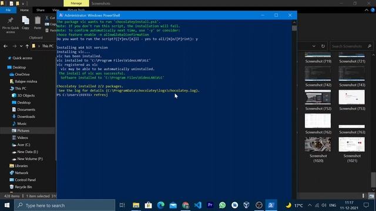Open File Explorer from the taskbar
Image resolution: width=376 pixels, height=211 pixels.
136,205
